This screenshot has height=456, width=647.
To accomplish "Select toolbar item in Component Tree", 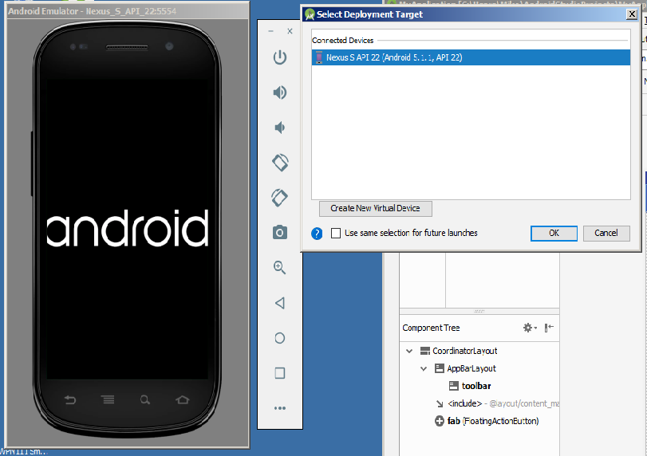I will tap(476, 386).
